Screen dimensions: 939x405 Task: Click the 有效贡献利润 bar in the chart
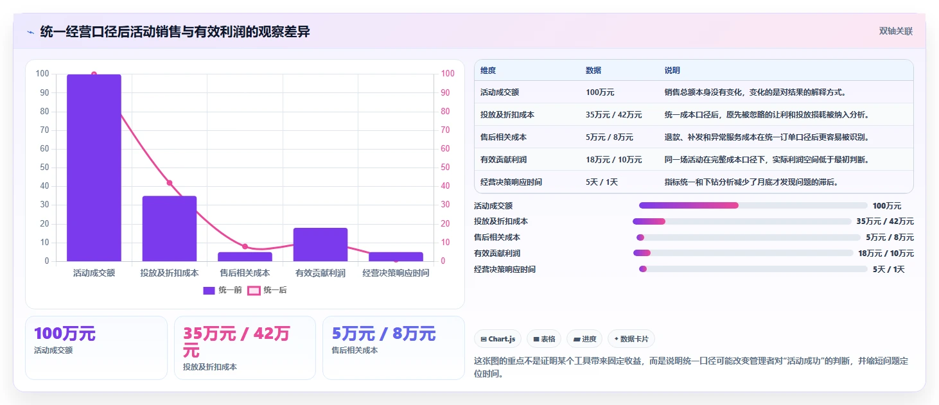click(x=320, y=245)
